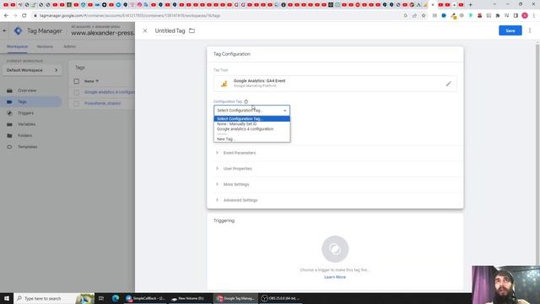
Task: Toggle the select-all checkbox beside Name
Action: click(x=77, y=81)
